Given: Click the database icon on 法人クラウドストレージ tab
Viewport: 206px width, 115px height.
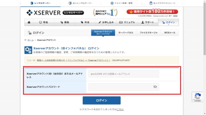Looking at the screenshot, I should [151, 3].
